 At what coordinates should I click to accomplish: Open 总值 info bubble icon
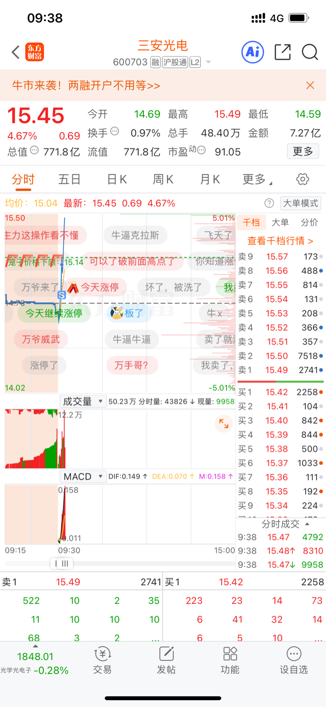[x=34, y=150]
